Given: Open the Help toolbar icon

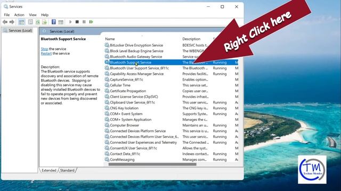Looking at the screenshot, I should 53,22.
